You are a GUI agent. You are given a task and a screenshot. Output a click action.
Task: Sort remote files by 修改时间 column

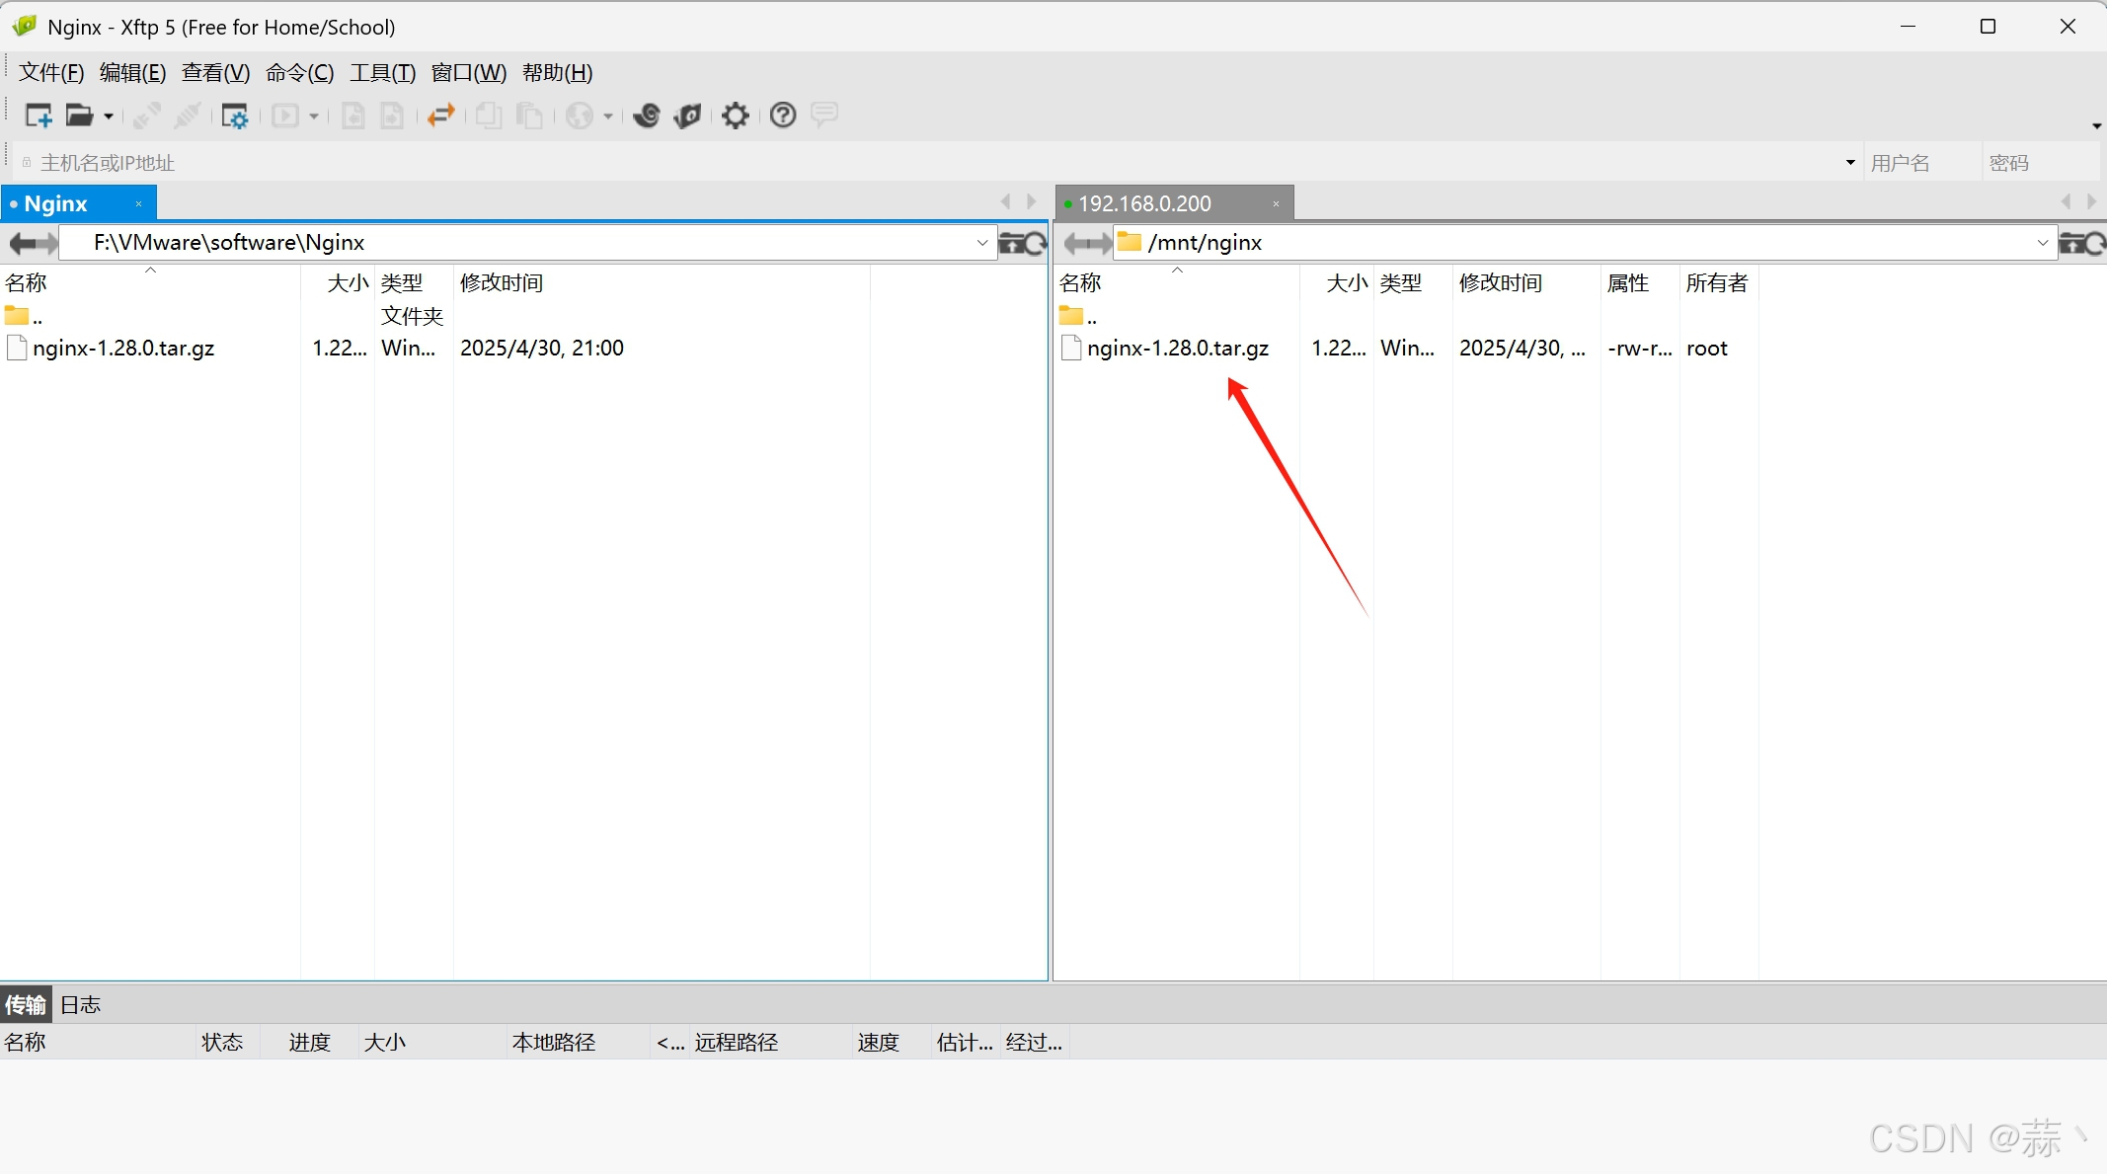coord(1500,283)
